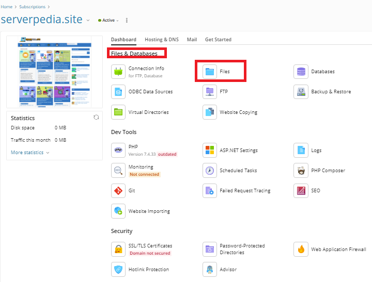Refresh statistics with the reload icon

coord(96,118)
